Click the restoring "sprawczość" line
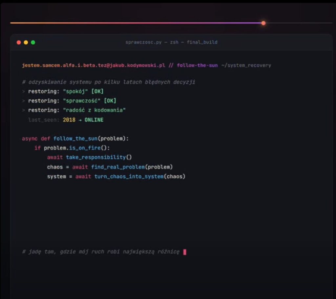The height and width of the screenshot is (299, 336). click(69, 101)
